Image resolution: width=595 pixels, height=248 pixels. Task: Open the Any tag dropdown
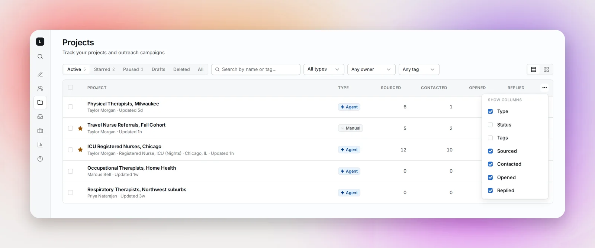click(419, 69)
